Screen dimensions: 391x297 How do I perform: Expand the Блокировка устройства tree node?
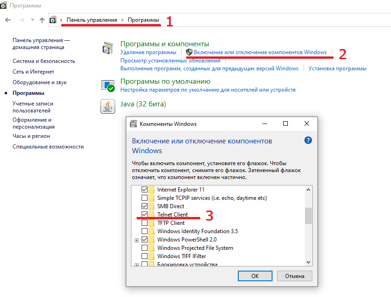[x=137, y=265]
